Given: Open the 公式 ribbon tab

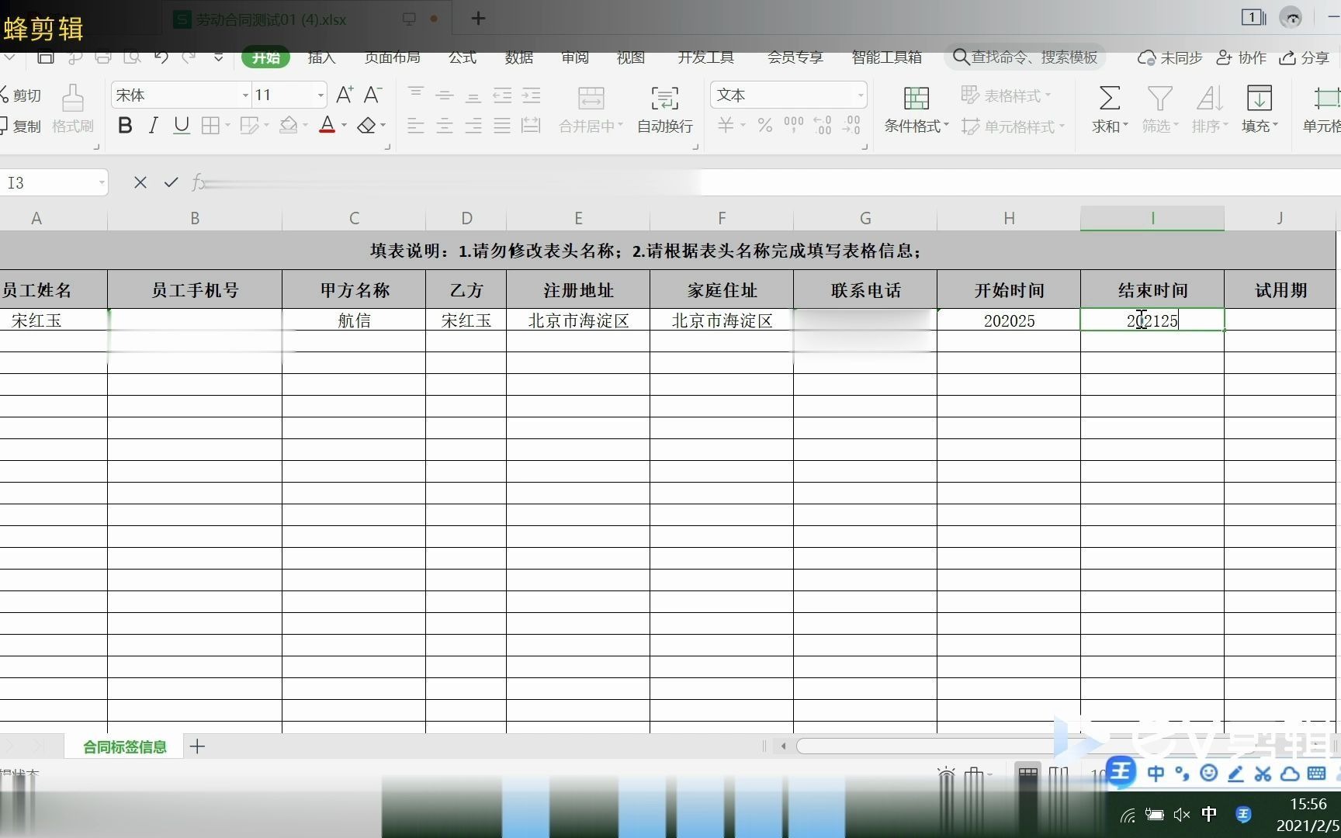Looking at the screenshot, I should tap(463, 57).
